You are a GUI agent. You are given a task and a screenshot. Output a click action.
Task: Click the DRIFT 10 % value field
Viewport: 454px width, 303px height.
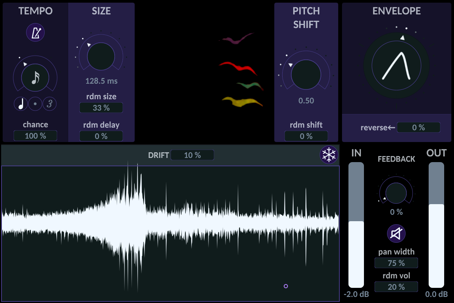[192, 155]
